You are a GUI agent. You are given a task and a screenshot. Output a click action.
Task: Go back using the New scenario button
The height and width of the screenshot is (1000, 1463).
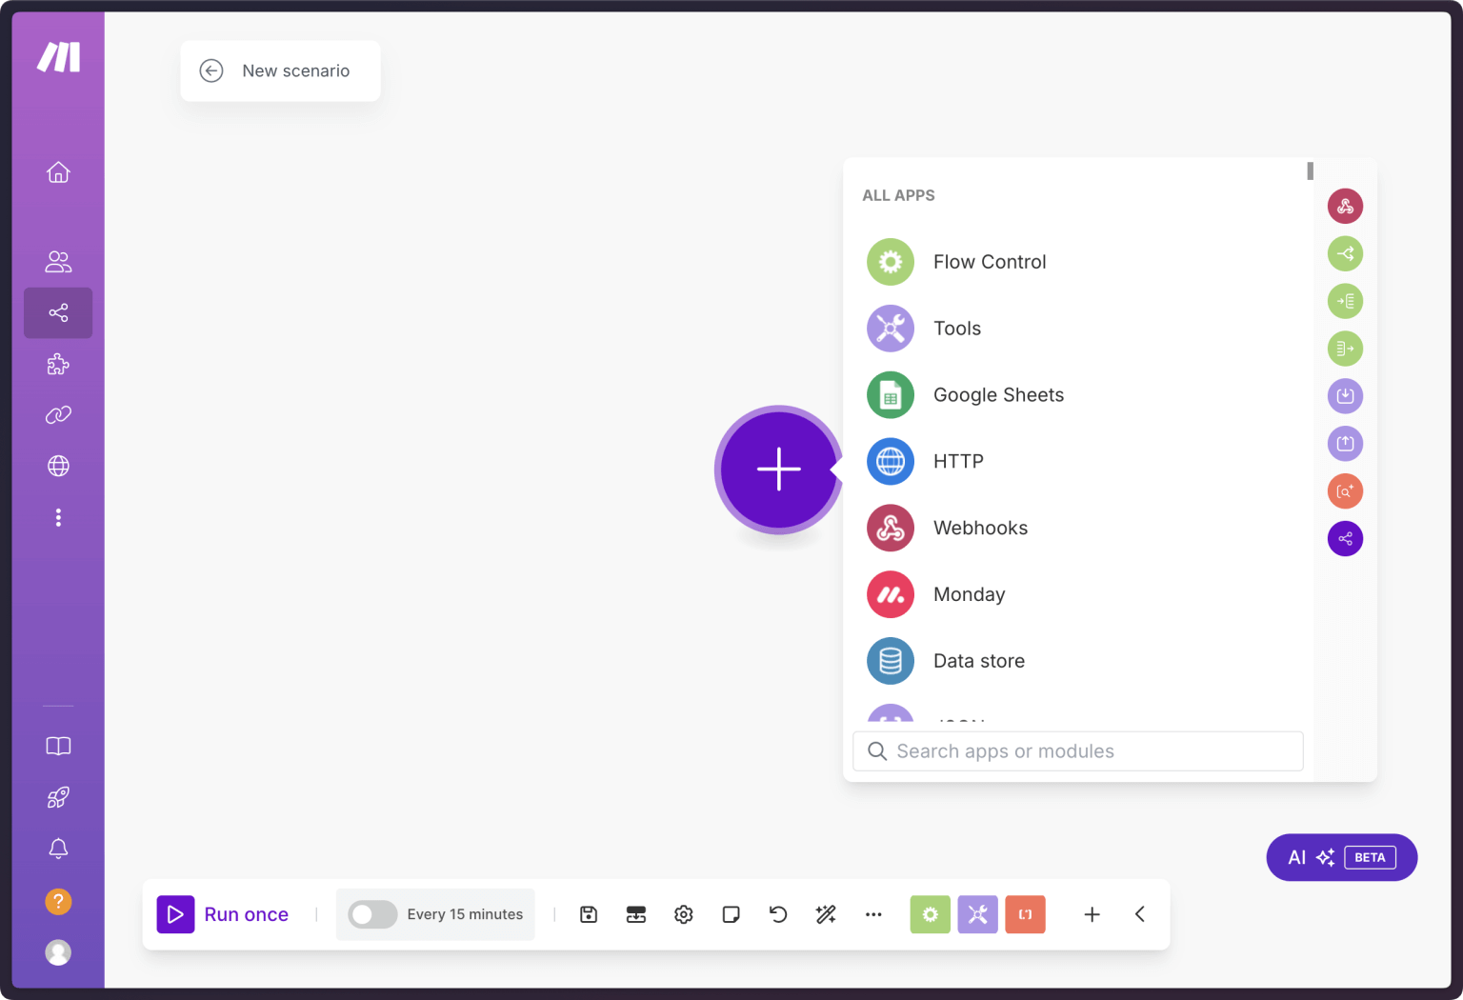point(280,70)
